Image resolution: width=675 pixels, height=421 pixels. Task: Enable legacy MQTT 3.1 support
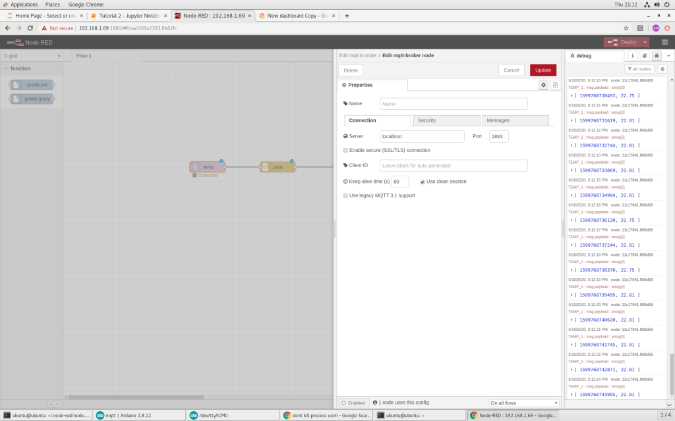click(345, 195)
